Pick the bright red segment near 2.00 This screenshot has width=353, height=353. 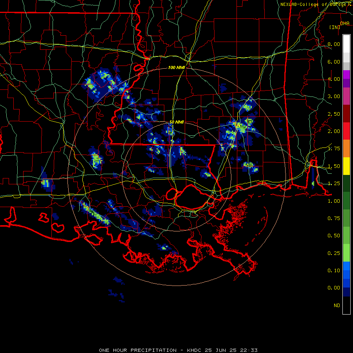[x=346, y=131]
